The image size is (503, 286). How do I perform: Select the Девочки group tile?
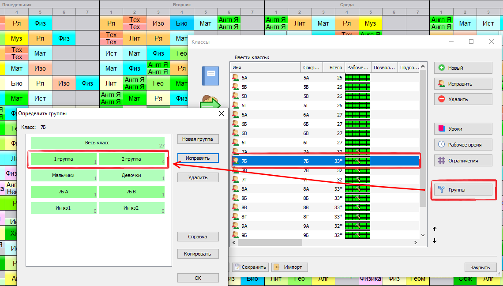131,175
